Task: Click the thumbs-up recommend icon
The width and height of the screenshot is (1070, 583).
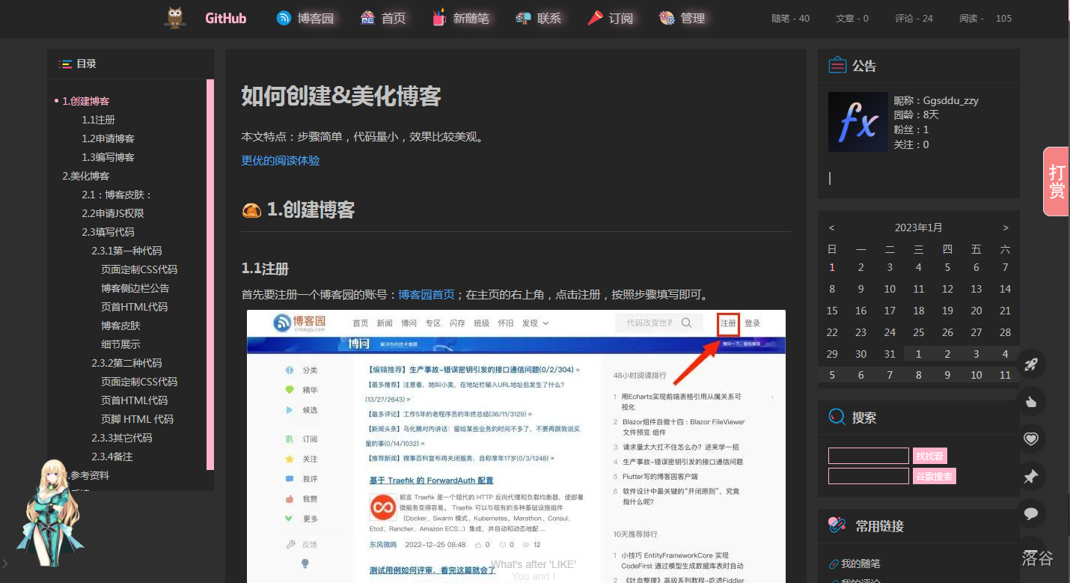Action: tap(1031, 402)
